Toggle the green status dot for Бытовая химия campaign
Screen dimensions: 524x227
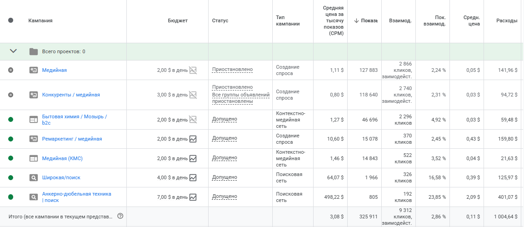pos(11,119)
